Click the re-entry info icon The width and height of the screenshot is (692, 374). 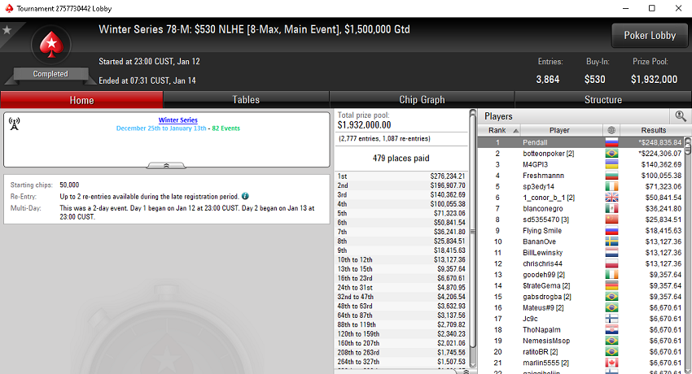pos(245,196)
